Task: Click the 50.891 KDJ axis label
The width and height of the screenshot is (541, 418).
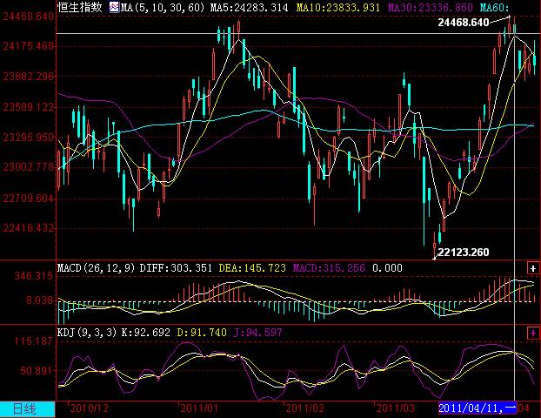Action: [37, 371]
